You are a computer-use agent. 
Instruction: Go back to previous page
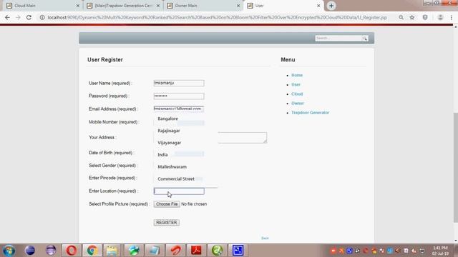(x=7, y=17)
